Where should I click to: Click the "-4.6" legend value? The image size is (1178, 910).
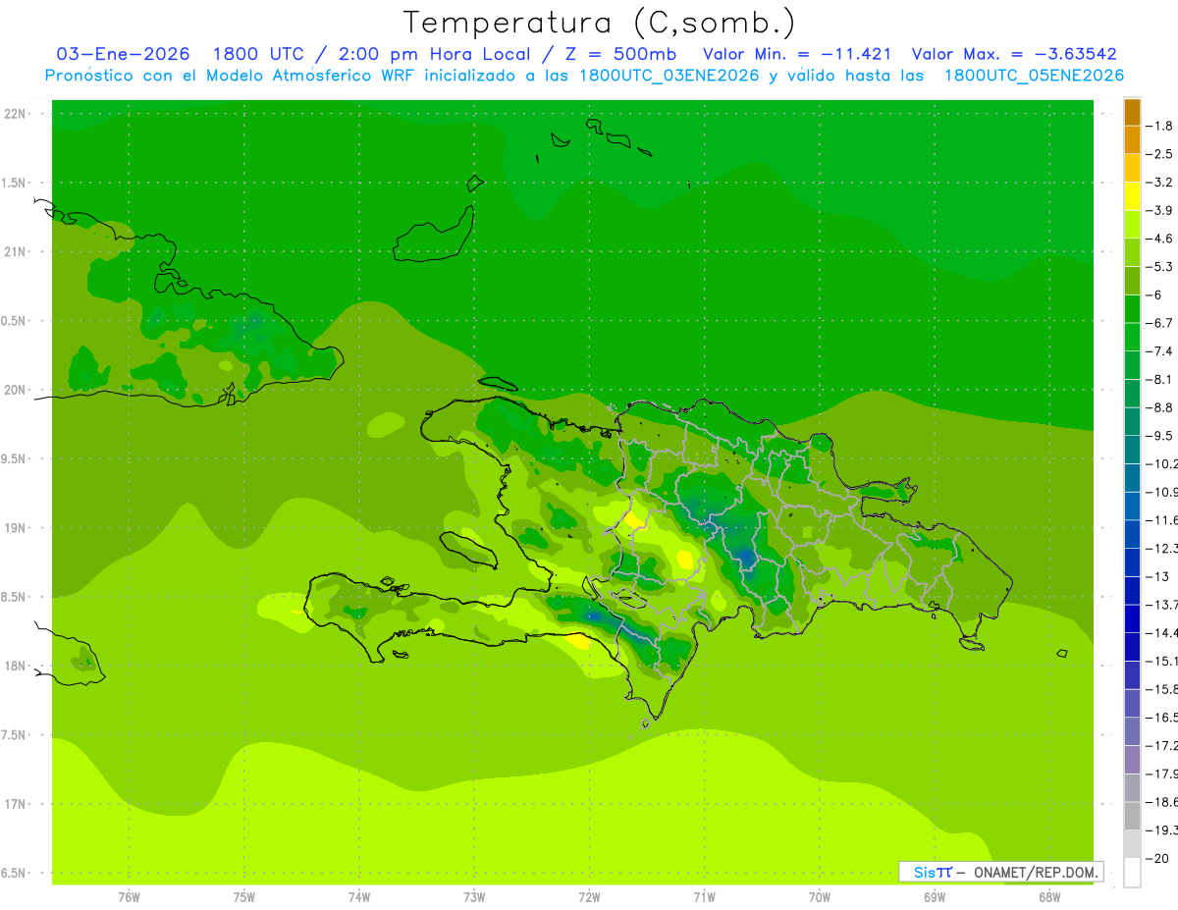1159,239
